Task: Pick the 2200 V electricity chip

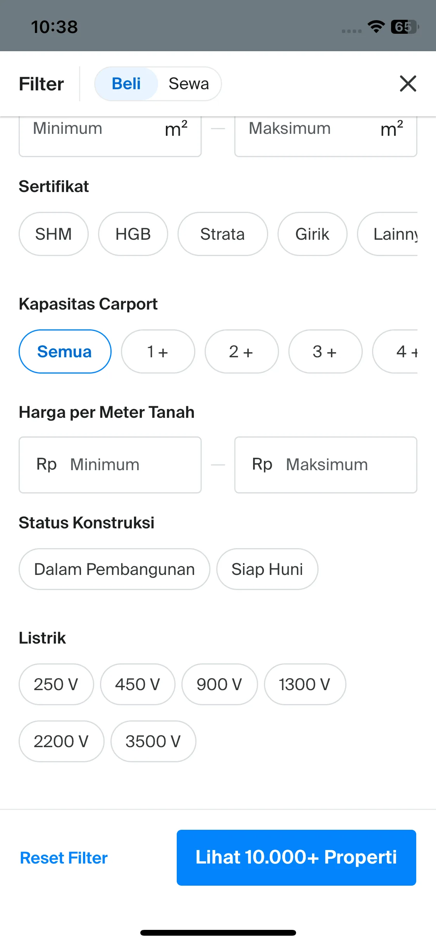Action: tap(61, 741)
